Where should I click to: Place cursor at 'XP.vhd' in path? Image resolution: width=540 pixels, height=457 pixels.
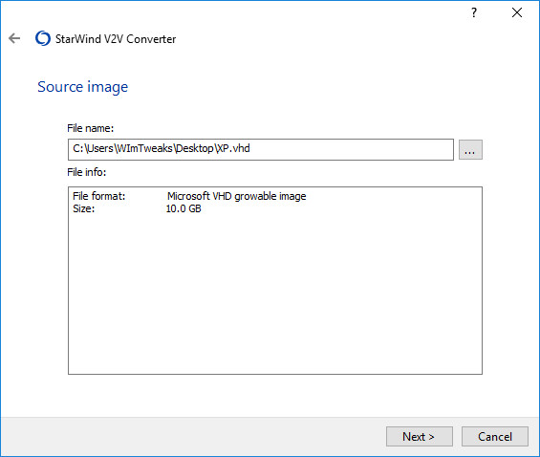(x=233, y=148)
